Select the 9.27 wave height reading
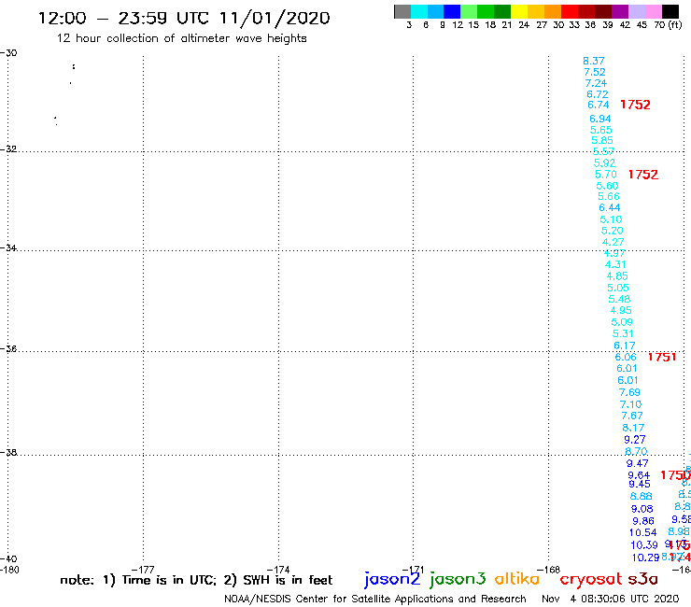Image resolution: width=691 pixels, height=607 pixels. point(635,440)
